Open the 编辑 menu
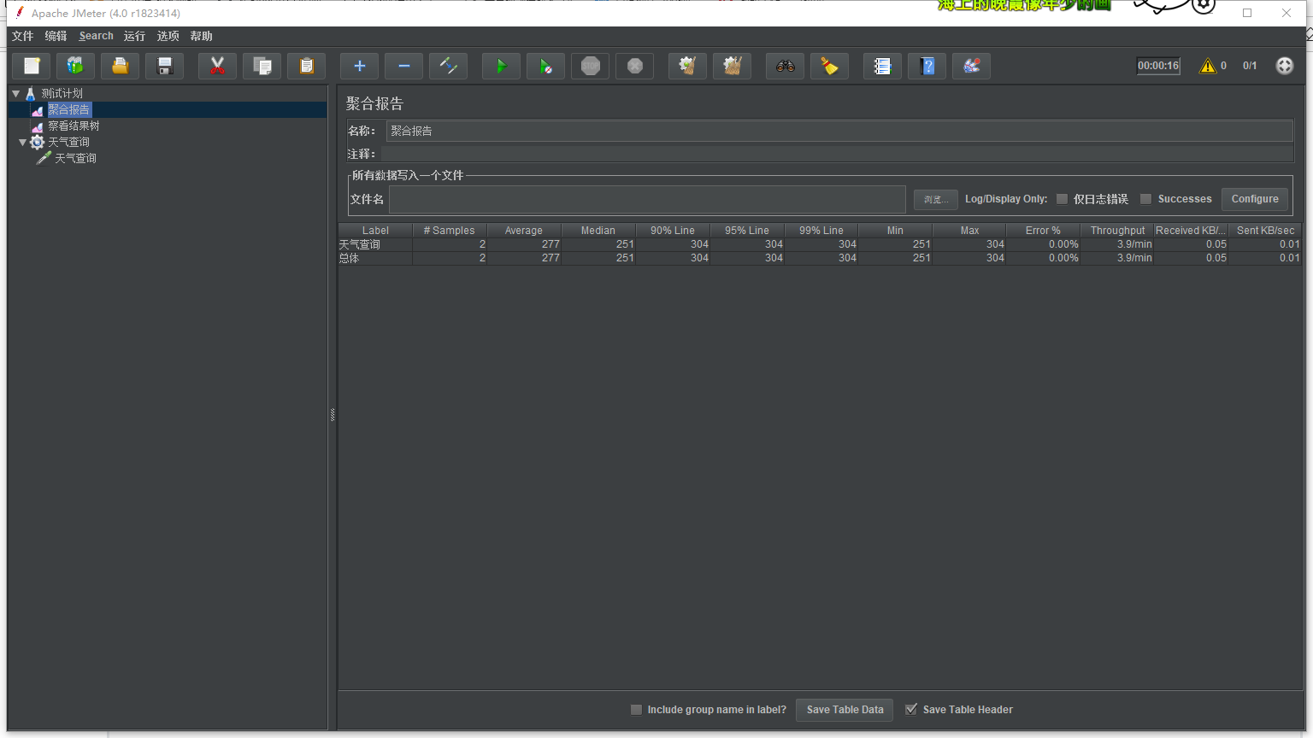The width and height of the screenshot is (1313, 738). click(x=56, y=36)
